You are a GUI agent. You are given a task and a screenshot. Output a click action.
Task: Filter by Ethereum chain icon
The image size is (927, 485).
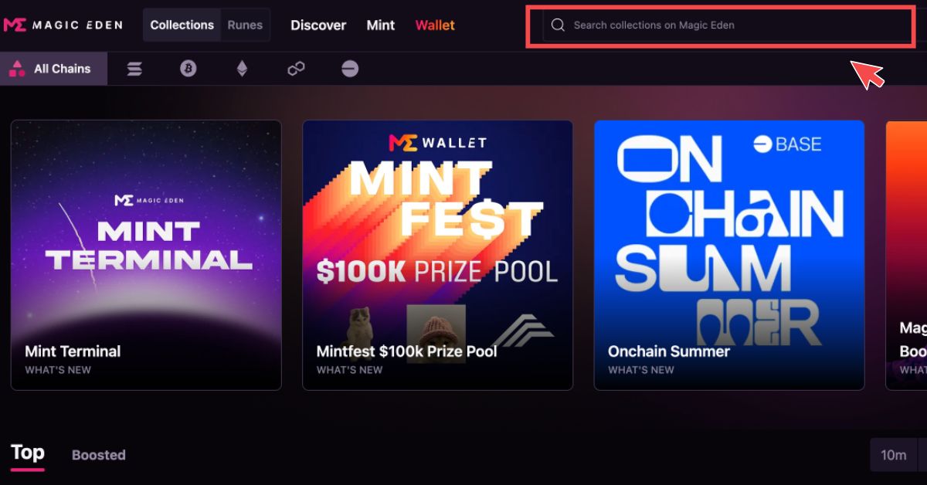click(242, 70)
